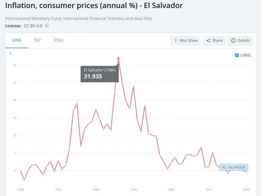Click the Also Show three-dots icon
This screenshot has height=196, width=261.
tap(175, 40)
